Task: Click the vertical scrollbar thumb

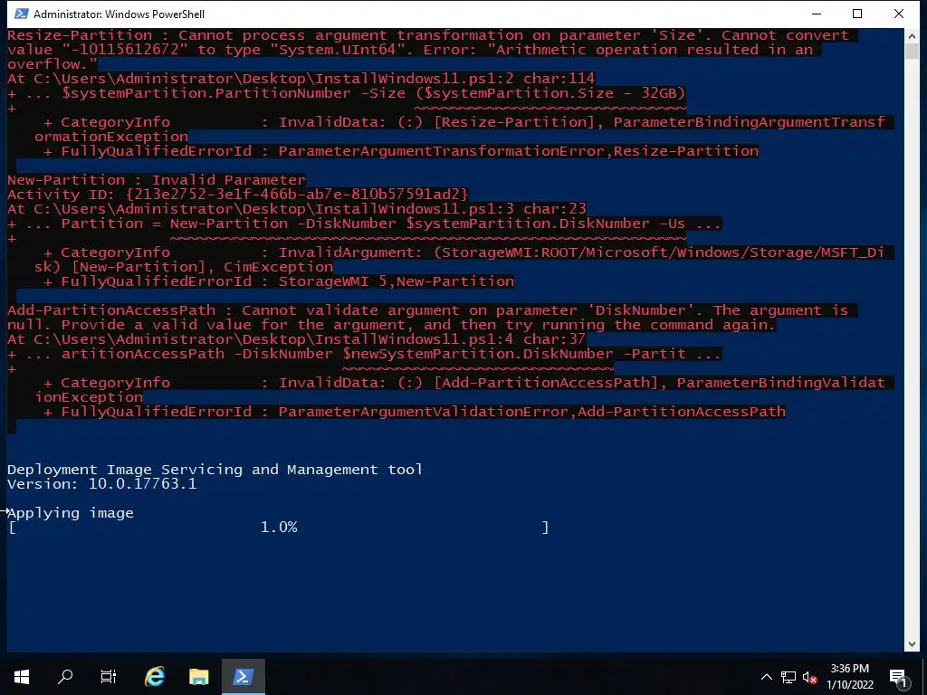Action: coord(912,51)
